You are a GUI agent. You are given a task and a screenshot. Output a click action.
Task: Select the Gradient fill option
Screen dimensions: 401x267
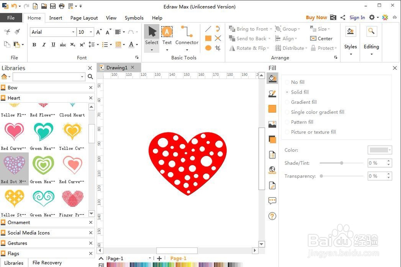coord(301,102)
